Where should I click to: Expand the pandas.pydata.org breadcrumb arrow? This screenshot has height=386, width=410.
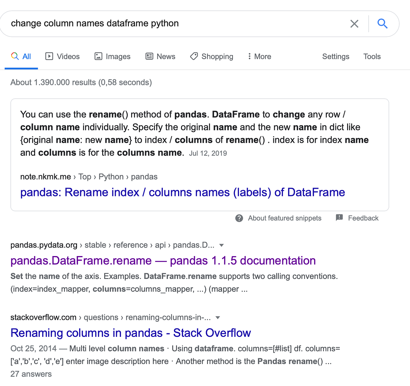(x=222, y=245)
